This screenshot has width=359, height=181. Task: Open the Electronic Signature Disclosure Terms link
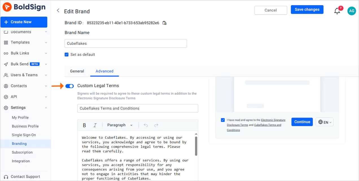pyautogui.click(x=256, y=122)
